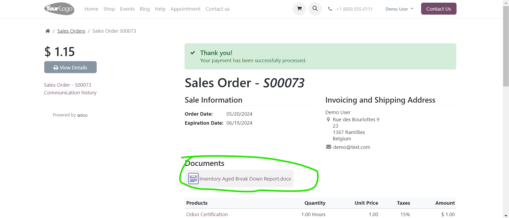Click the search magnifier icon
509x218 pixels.
click(x=315, y=9)
